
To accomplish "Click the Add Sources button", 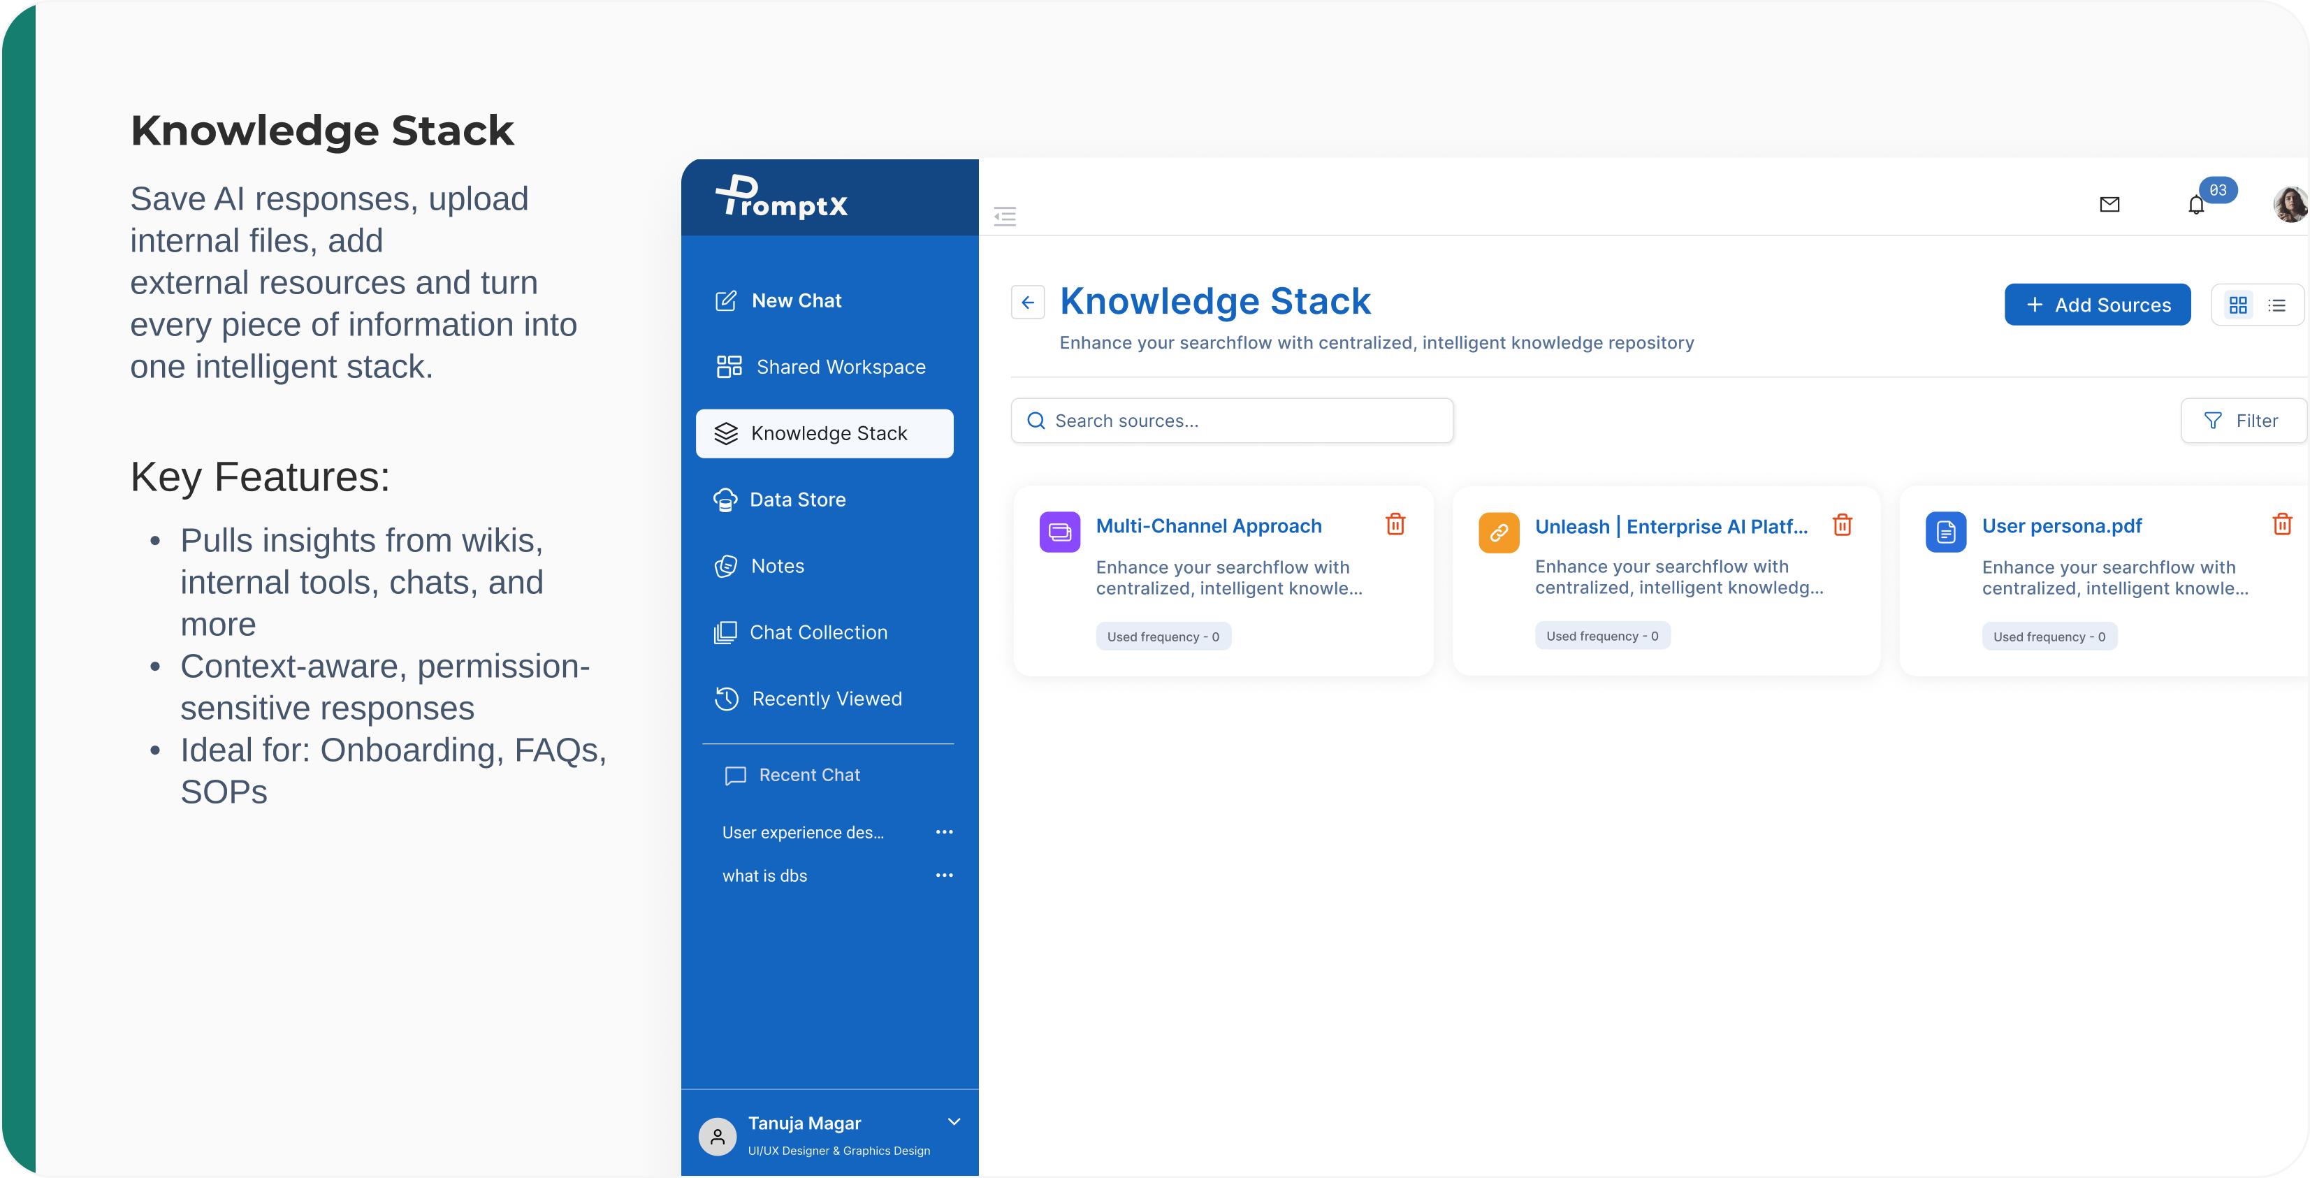I will pyautogui.click(x=2097, y=305).
